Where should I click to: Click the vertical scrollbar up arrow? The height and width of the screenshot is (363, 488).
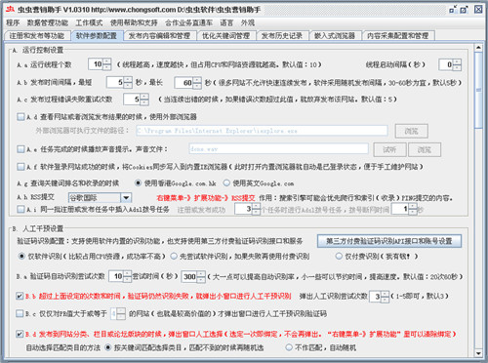point(478,48)
